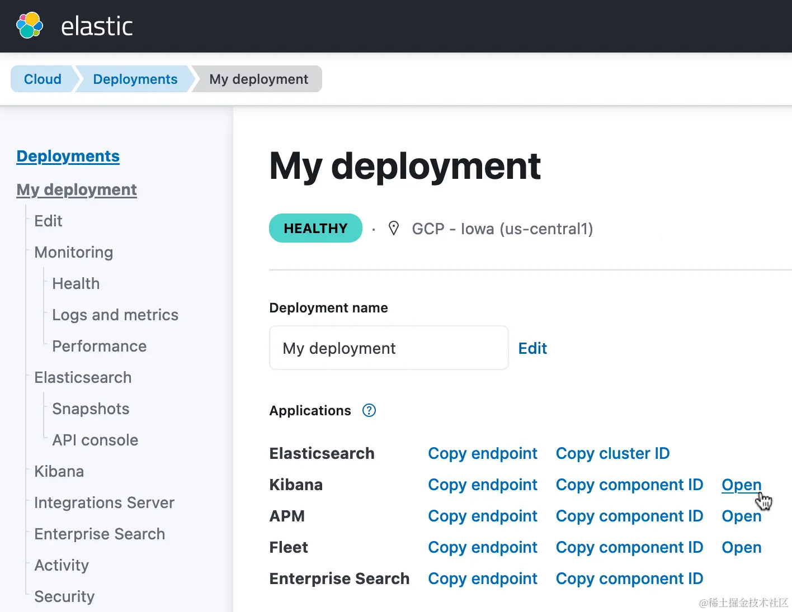Select the Elasticsearch sidebar tree item
Image resolution: width=792 pixels, height=612 pixels.
tap(83, 377)
